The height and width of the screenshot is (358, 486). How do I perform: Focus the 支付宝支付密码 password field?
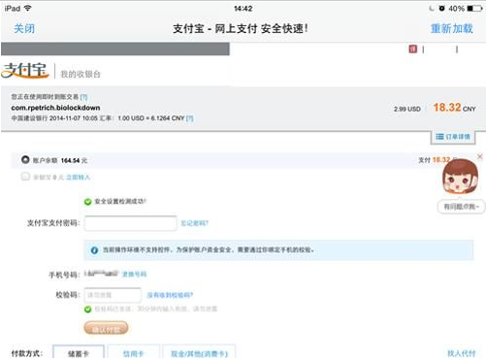(x=130, y=223)
